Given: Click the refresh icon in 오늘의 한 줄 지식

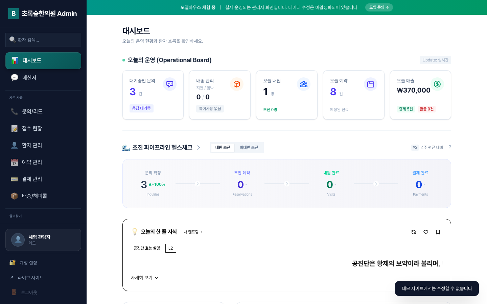Looking at the screenshot, I should 414,232.
